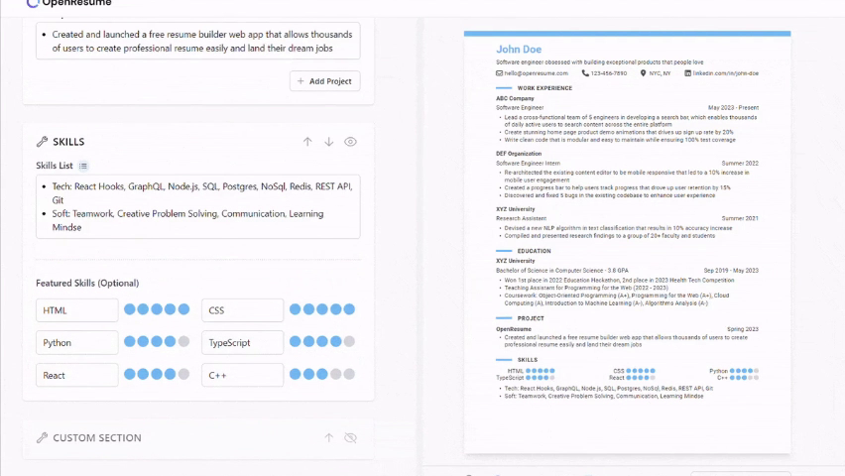Click the LinkedIn icon in resume preview
The width and height of the screenshot is (845, 476).
(x=687, y=73)
